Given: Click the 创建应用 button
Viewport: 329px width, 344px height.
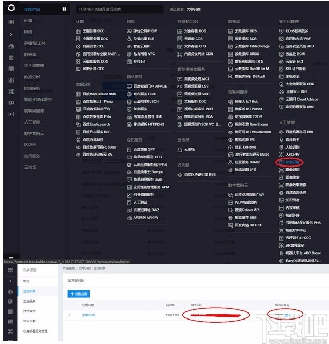Looking at the screenshot, I should click(x=79, y=294).
